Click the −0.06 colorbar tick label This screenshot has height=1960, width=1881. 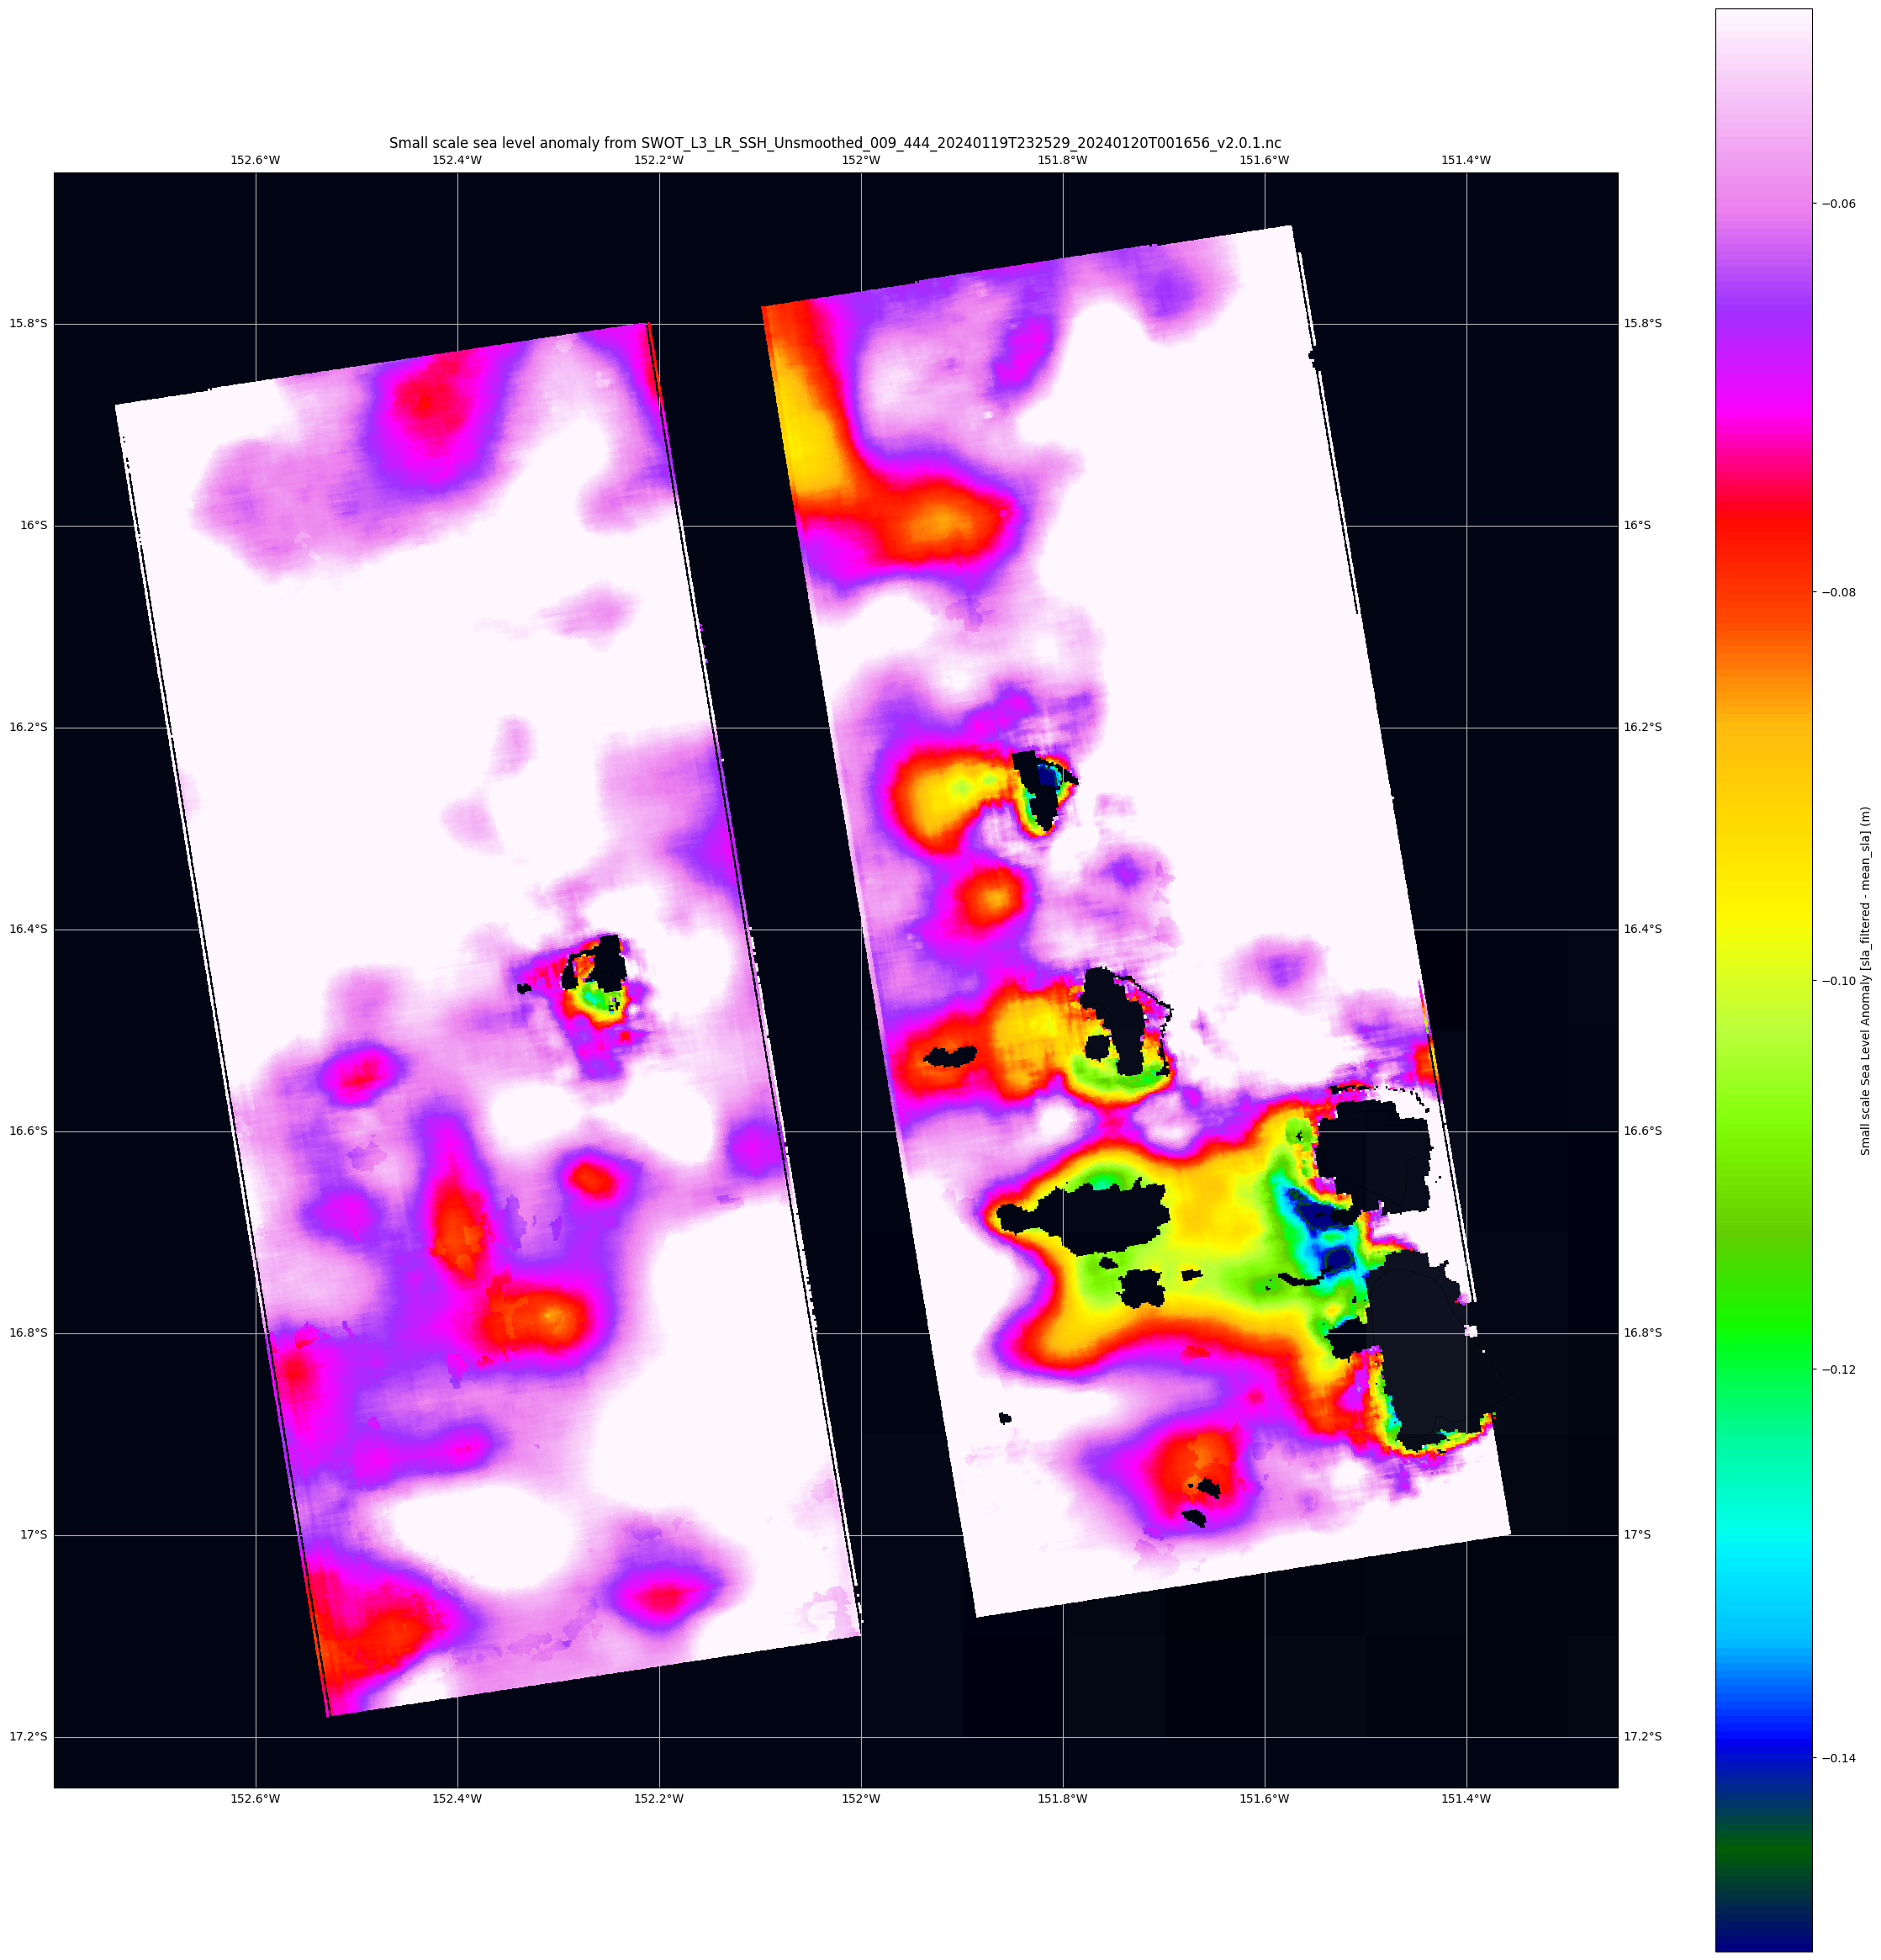point(1839,204)
